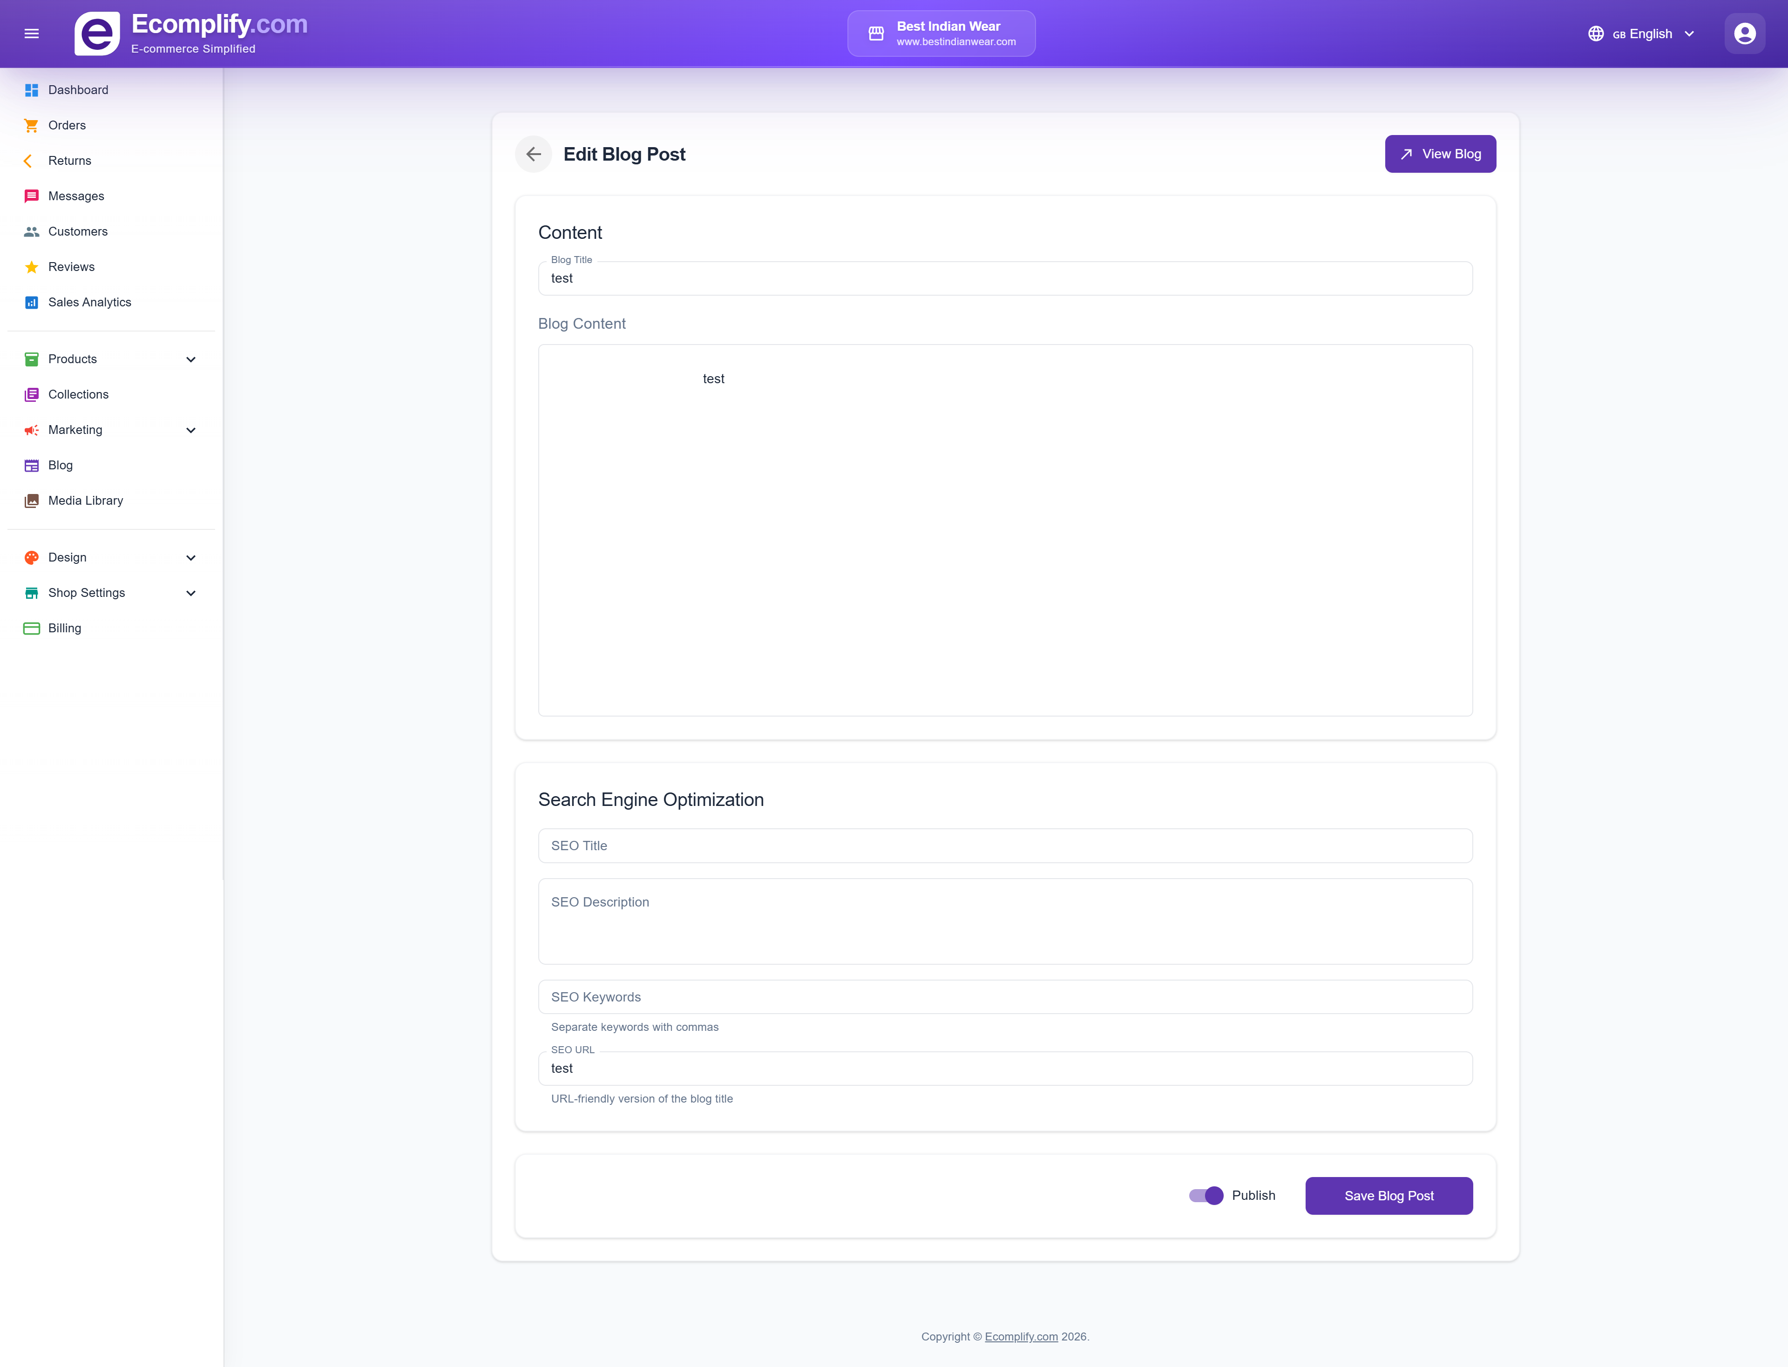Click the View Blog button

[x=1440, y=154]
